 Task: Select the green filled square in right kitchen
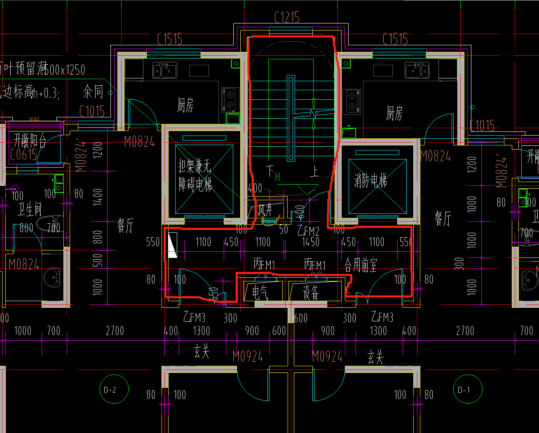349,133
